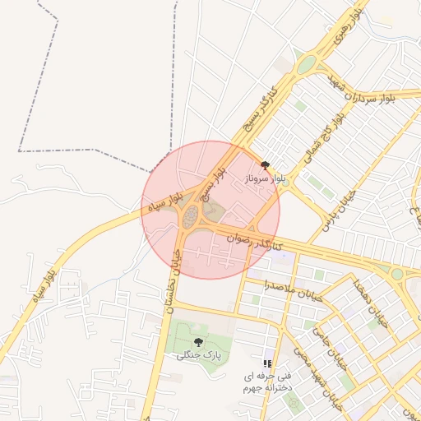
Task: Click the خیابان پارس street label
Action: click(339, 210)
